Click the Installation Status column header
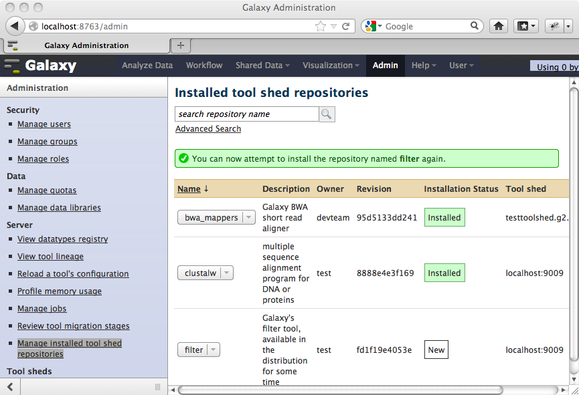This screenshot has height=395, width=579. click(x=461, y=189)
